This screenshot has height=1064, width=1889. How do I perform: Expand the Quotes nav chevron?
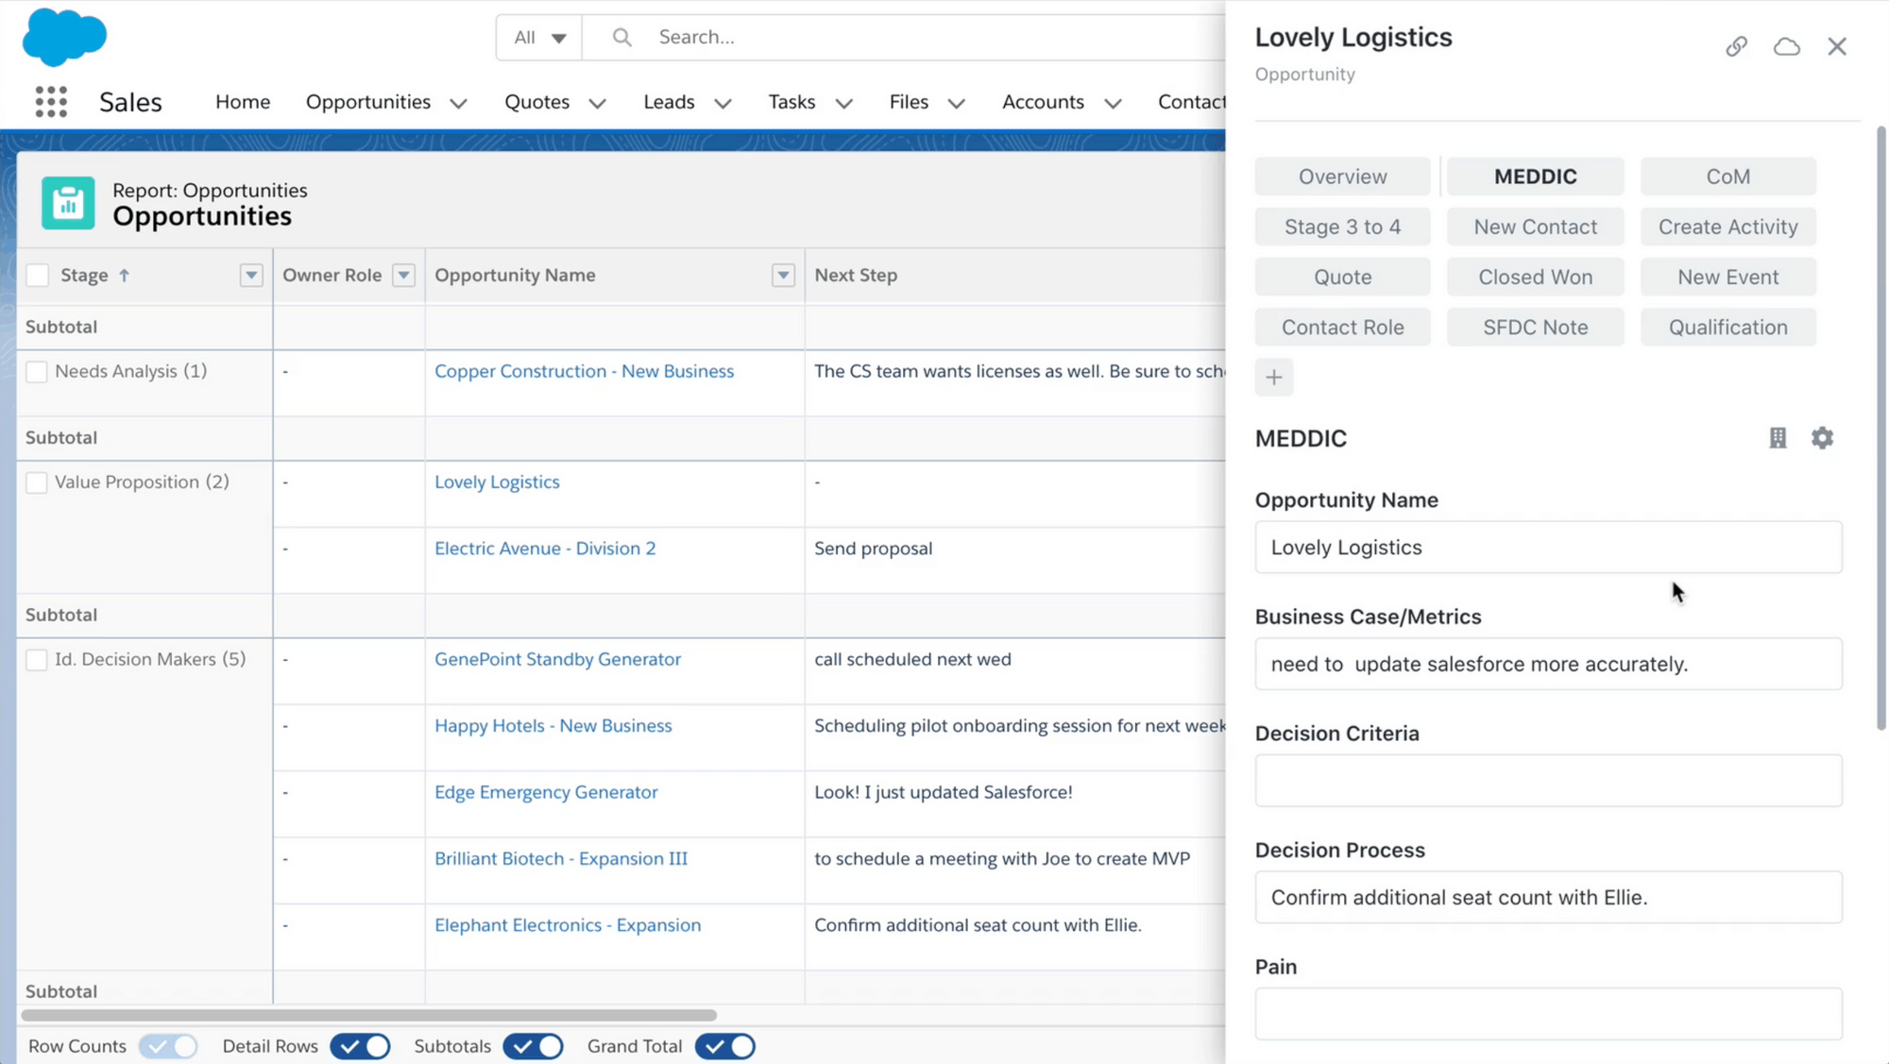pyautogui.click(x=597, y=103)
